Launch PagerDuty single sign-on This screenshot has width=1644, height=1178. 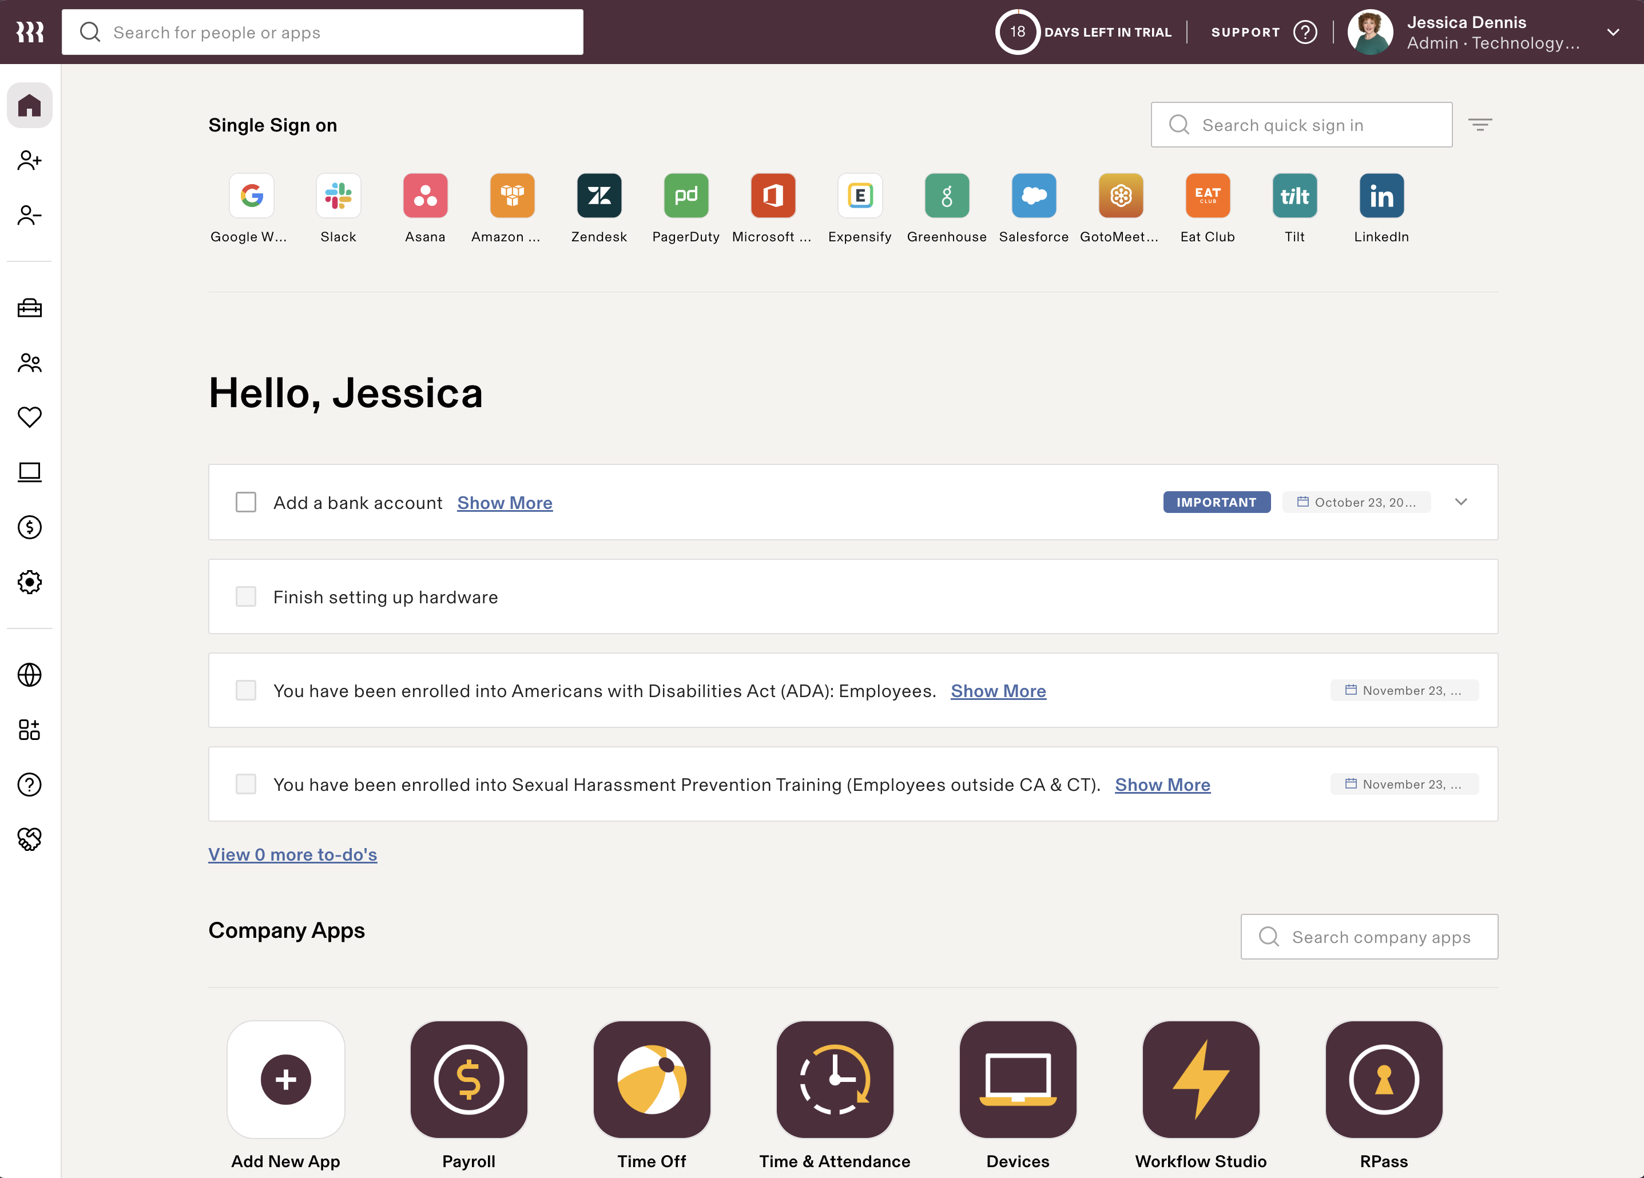pyautogui.click(x=686, y=196)
